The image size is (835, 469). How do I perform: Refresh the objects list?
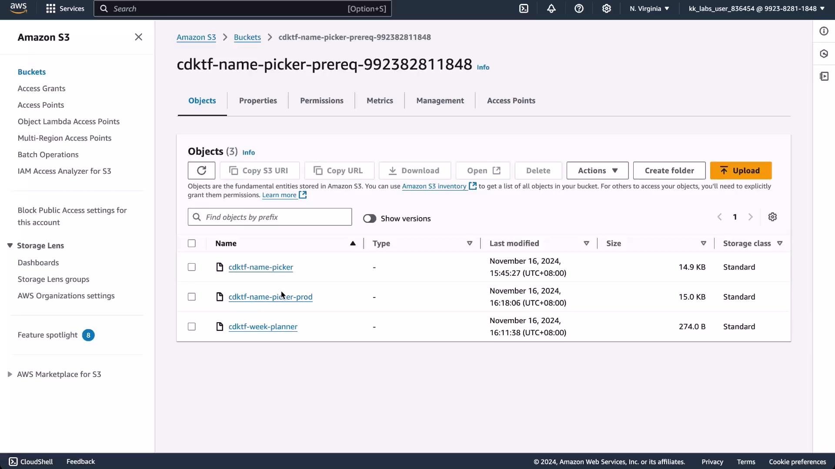tap(201, 171)
